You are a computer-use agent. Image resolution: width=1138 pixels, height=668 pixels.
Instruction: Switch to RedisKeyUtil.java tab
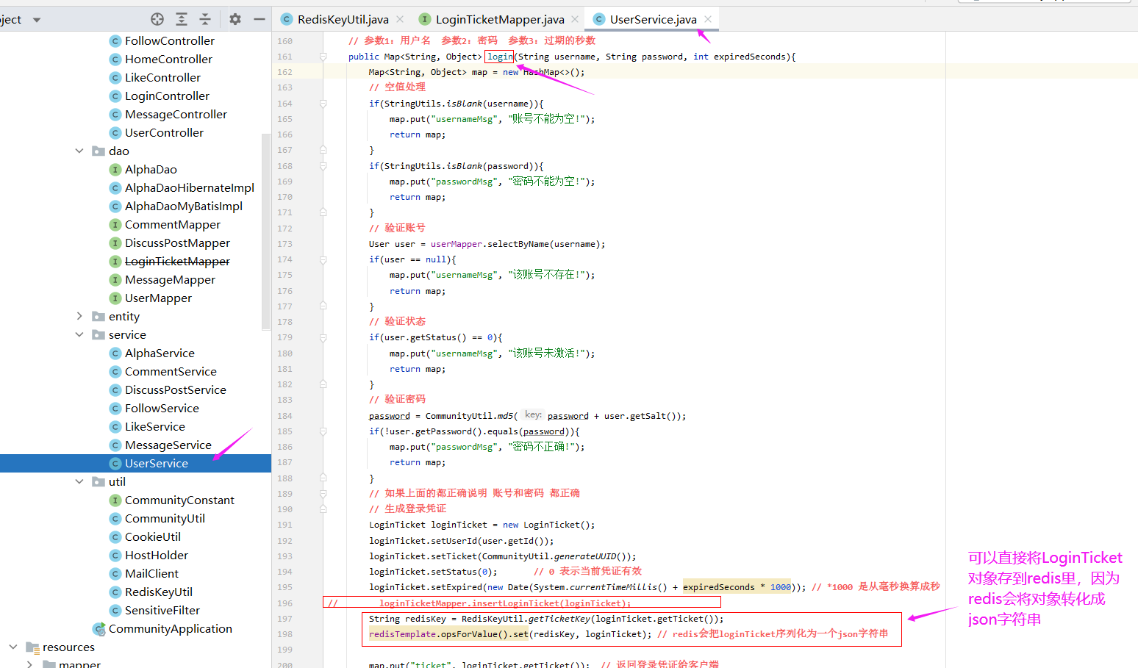(x=343, y=19)
